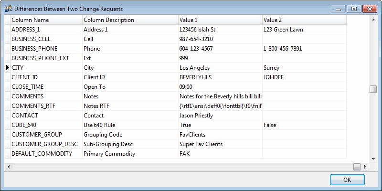The image size is (382, 191).
Task: Click the Value 1 column header
Action: click(219, 20)
